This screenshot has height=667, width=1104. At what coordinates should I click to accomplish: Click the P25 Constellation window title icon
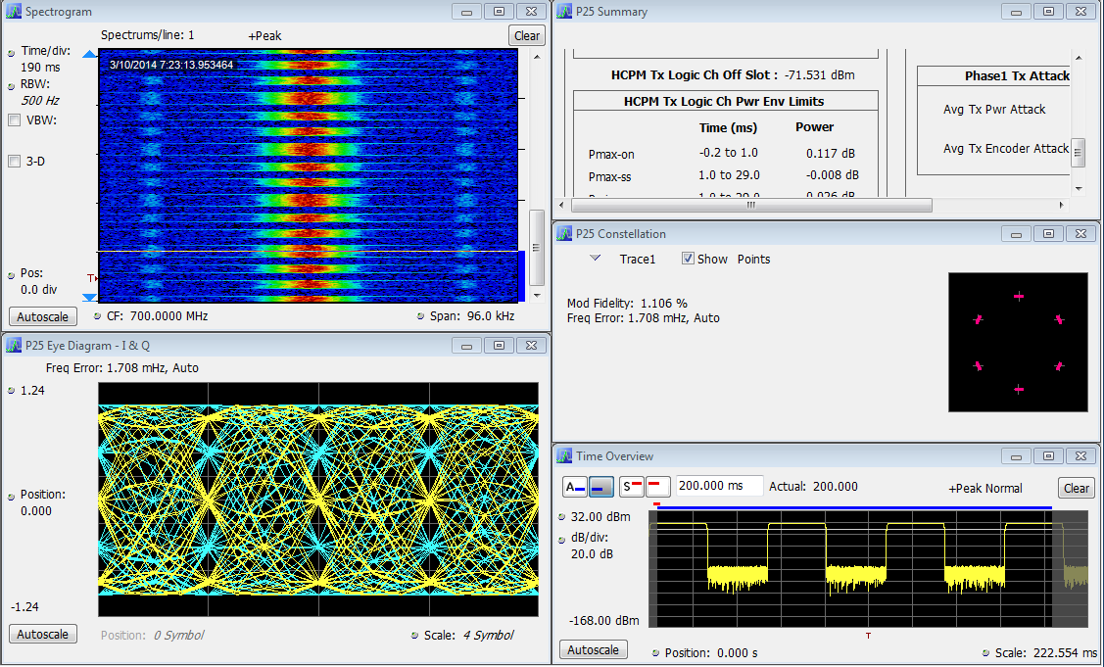[564, 234]
